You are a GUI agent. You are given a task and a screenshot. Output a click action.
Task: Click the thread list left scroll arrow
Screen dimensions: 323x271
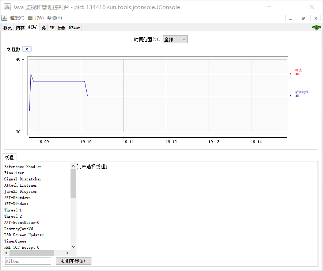pyautogui.click(x=6, y=253)
